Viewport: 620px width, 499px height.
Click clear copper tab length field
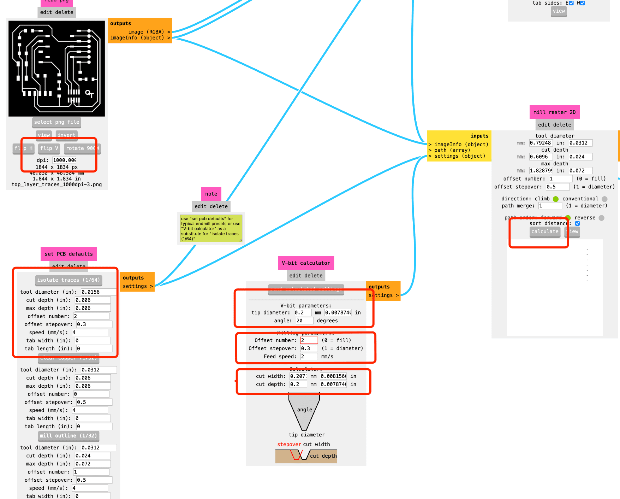pos(94,427)
